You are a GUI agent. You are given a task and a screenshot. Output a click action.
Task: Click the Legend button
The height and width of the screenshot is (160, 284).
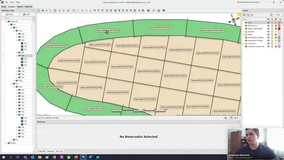235,118
